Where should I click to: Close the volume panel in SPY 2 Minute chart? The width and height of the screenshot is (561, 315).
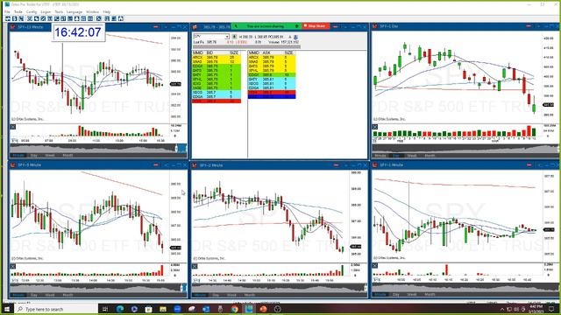tap(195, 266)
